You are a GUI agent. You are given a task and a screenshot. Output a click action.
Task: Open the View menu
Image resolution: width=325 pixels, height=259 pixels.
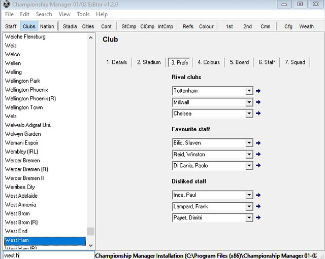64,14
